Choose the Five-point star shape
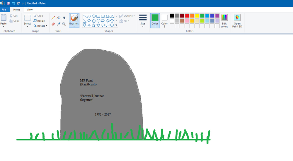 (94, 25)
